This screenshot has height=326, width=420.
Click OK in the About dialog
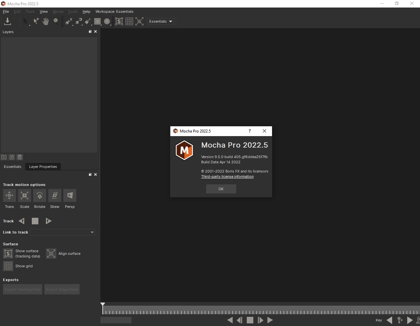221,189
